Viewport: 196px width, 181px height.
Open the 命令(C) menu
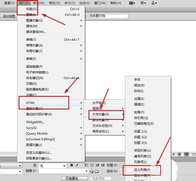[70, 3]
